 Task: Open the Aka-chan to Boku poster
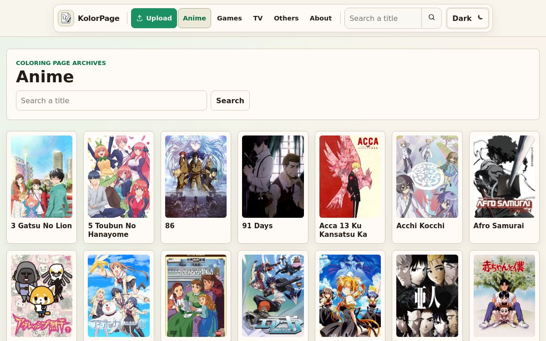point(504,296)
